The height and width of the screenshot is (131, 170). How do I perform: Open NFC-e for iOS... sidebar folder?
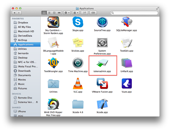pyautogui.click(x=25, y=62)
